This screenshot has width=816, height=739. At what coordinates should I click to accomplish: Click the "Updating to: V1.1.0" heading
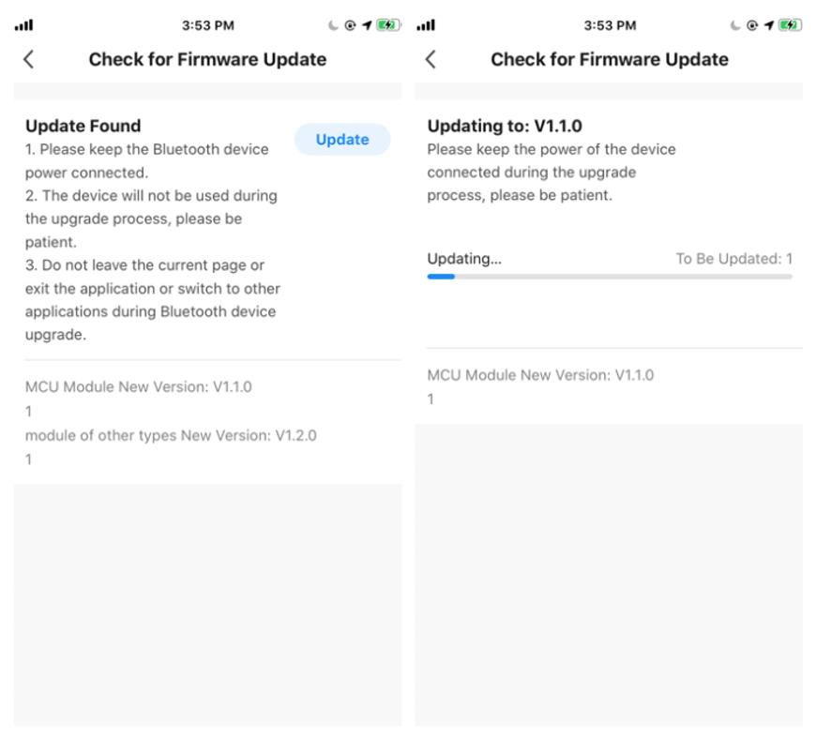coord(505,126)
